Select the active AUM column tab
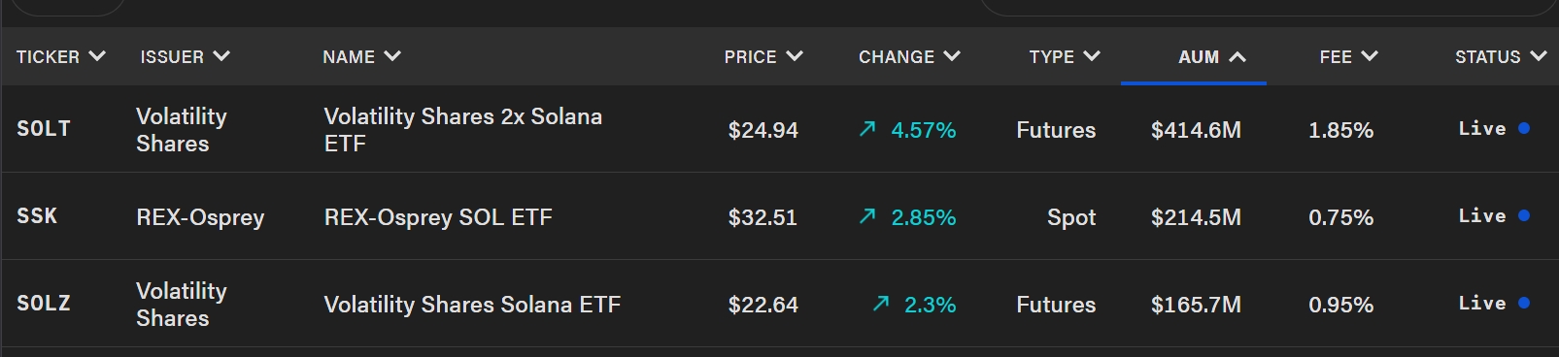 click(1194, 57)
